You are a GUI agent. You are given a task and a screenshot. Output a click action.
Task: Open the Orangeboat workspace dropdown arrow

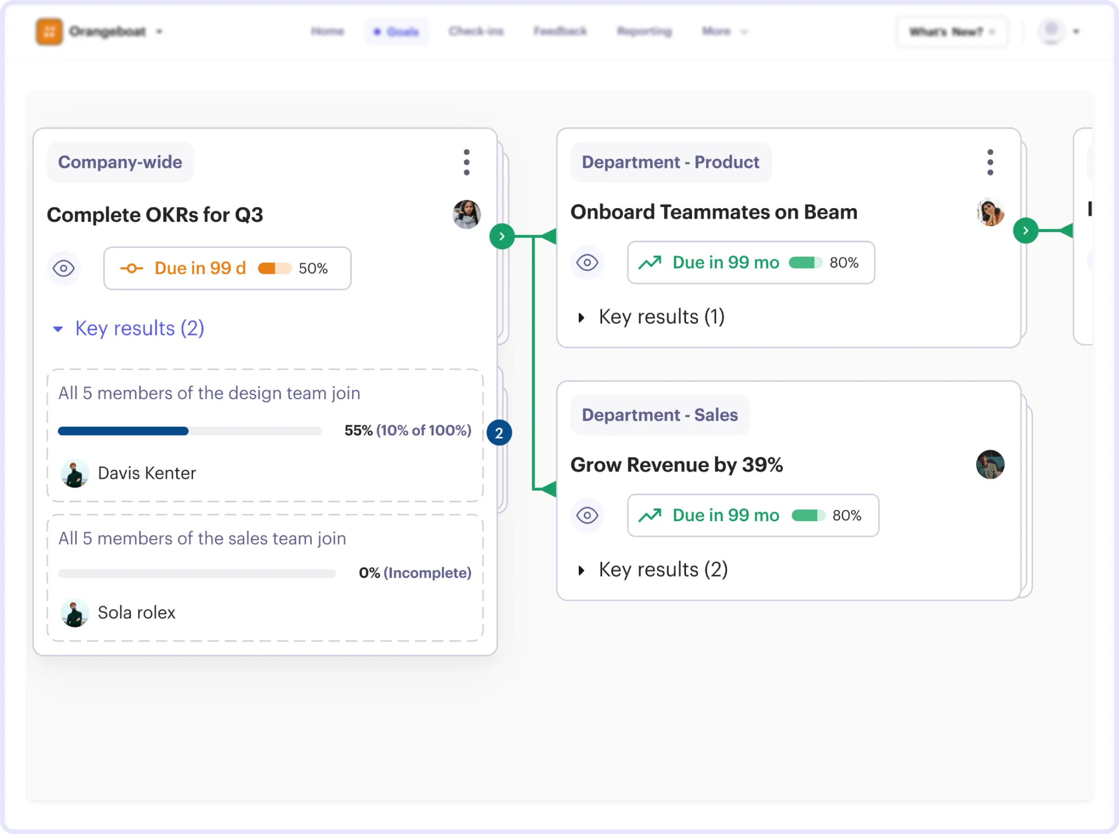[159, 31]
